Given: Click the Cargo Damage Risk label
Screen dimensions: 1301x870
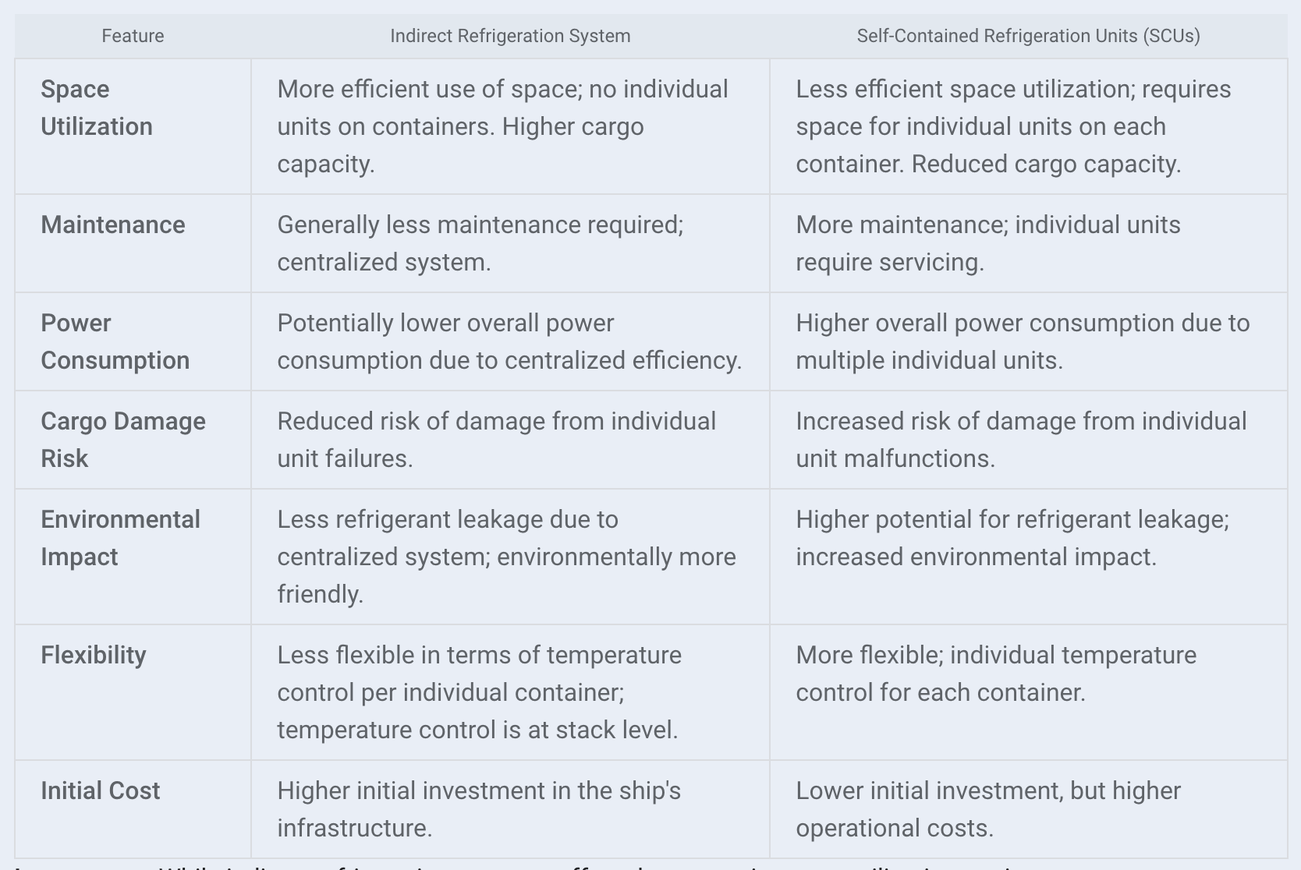Looking at the screenshot, I should pyautogui.click(x=123, y=440).
